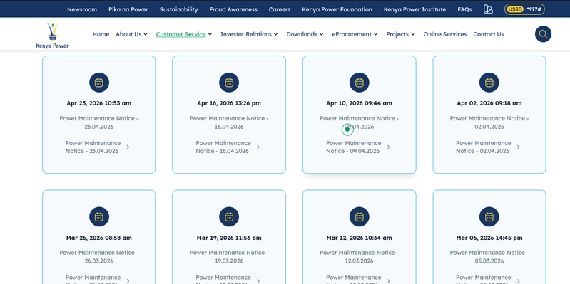Click calendar icon on Mar 19, 2026 card
Image resolution: width=570 pixels, height=284 pixels.
tap(229, 217)
